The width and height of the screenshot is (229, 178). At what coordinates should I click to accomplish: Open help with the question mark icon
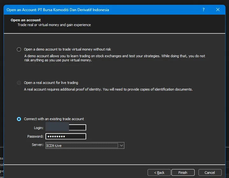[204, 10]
